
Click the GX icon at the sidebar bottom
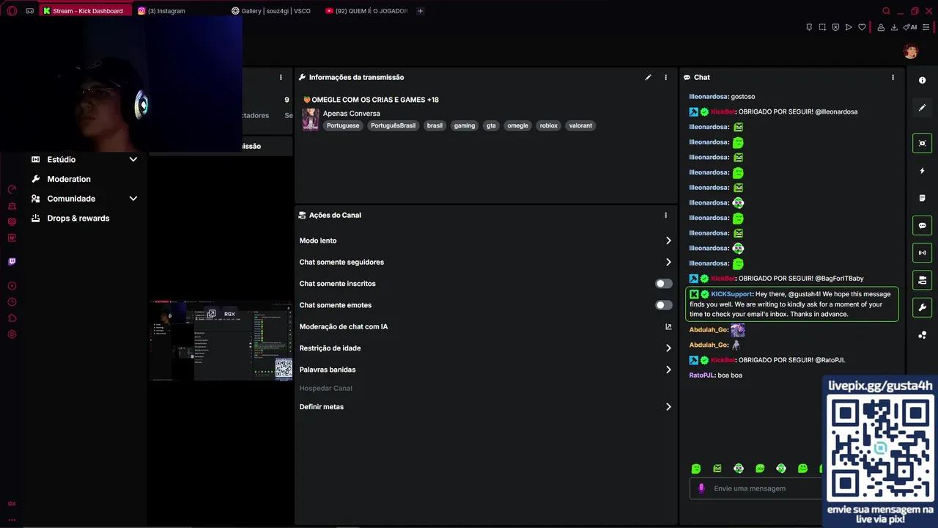[x=12, y=504]
